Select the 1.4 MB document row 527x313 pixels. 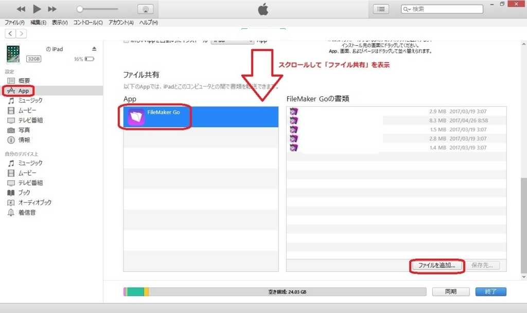click(x=396, y=148)
